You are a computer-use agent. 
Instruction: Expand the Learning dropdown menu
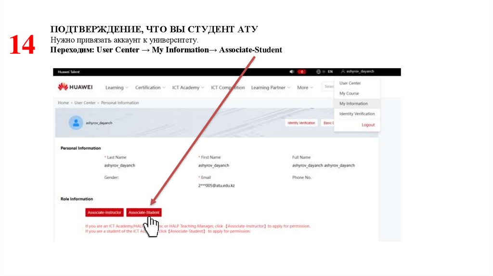point(117,88)
